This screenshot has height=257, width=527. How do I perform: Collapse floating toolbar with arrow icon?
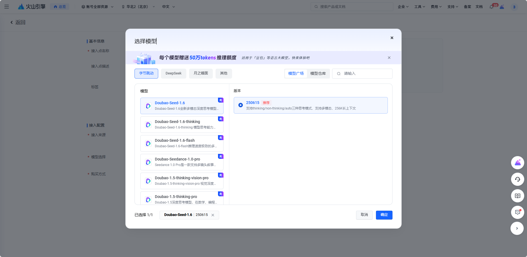tap(517, 228)
